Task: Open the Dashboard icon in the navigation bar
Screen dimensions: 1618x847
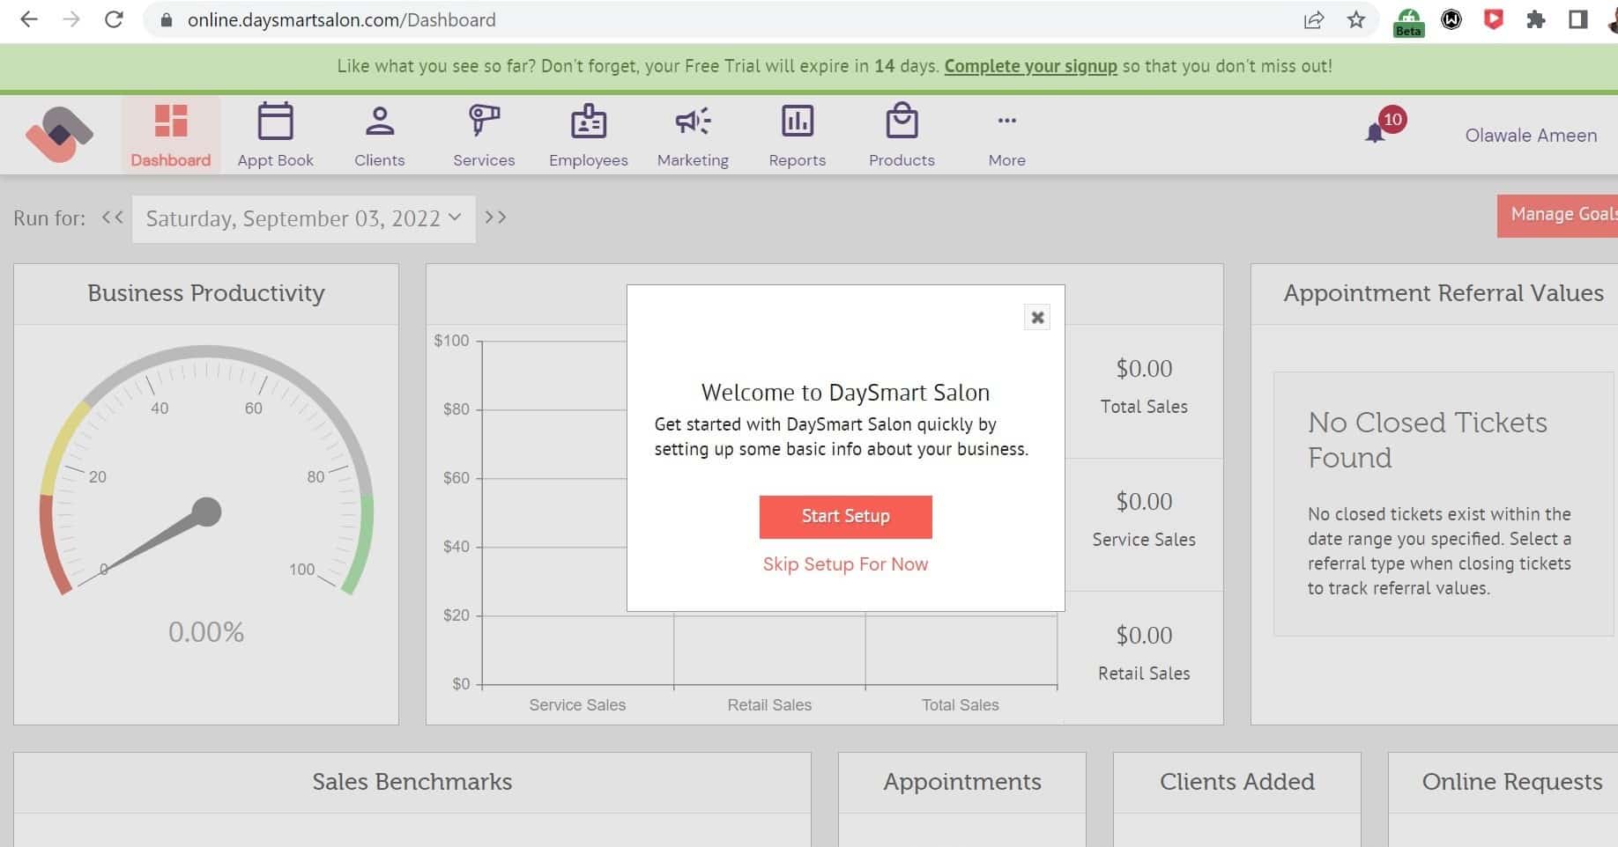Action: click(x=171, y=121)
